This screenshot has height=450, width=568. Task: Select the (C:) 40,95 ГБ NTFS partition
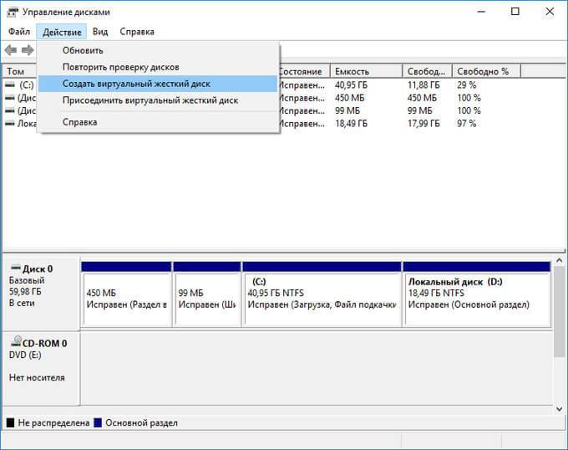pos(321,299)
